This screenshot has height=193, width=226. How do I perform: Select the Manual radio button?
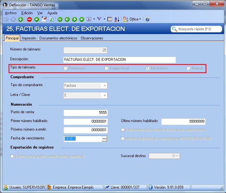coord(188,68)
